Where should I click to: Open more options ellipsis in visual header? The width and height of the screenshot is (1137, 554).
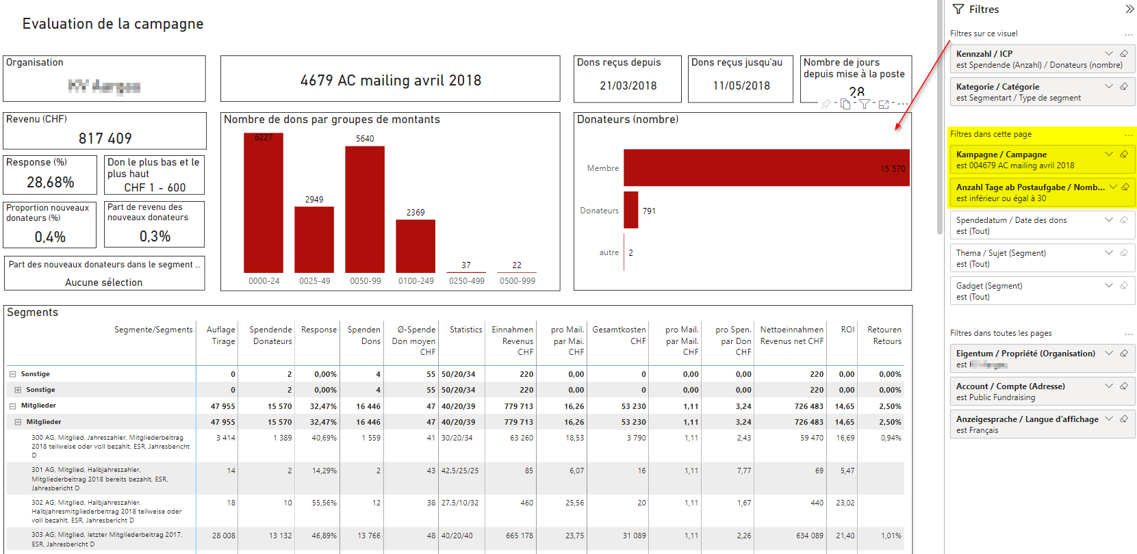[x=903, y=104]
